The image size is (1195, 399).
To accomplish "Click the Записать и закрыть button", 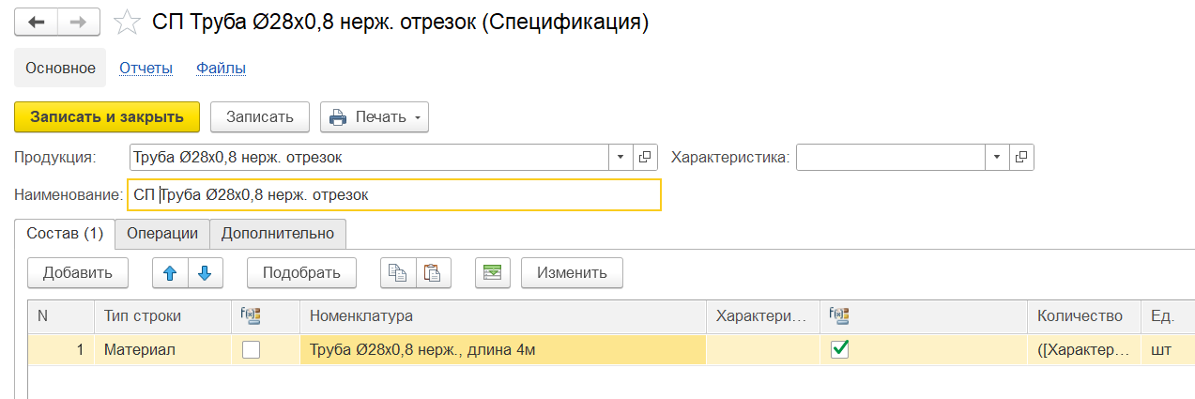I will click(x=107, y=117).
